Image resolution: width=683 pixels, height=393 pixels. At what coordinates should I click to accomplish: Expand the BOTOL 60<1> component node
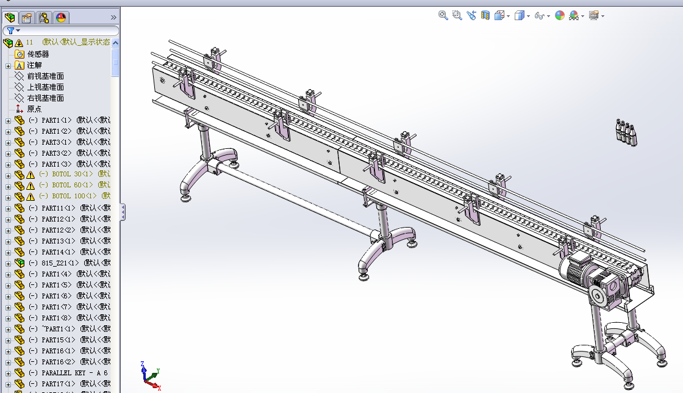click(x=8, y=187)
